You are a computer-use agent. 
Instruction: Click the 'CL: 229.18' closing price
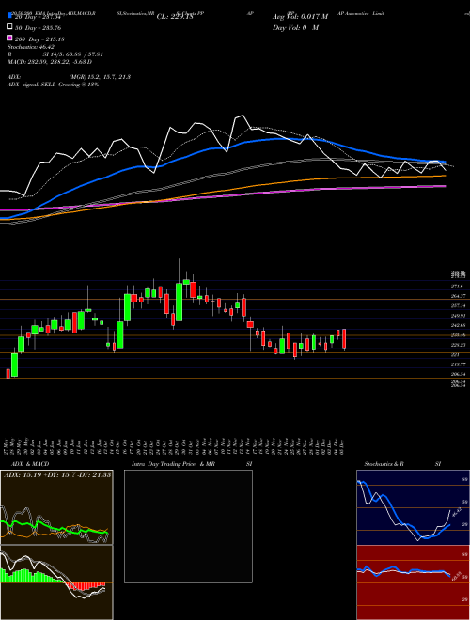pyautogui.click(x=175, y=17)
